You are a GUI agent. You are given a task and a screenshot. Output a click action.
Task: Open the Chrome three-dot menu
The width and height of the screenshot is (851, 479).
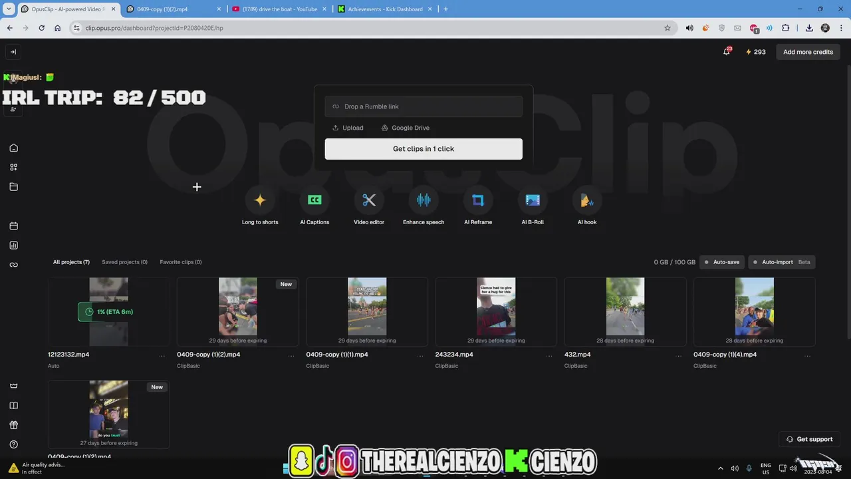click(x=840, y=28)
